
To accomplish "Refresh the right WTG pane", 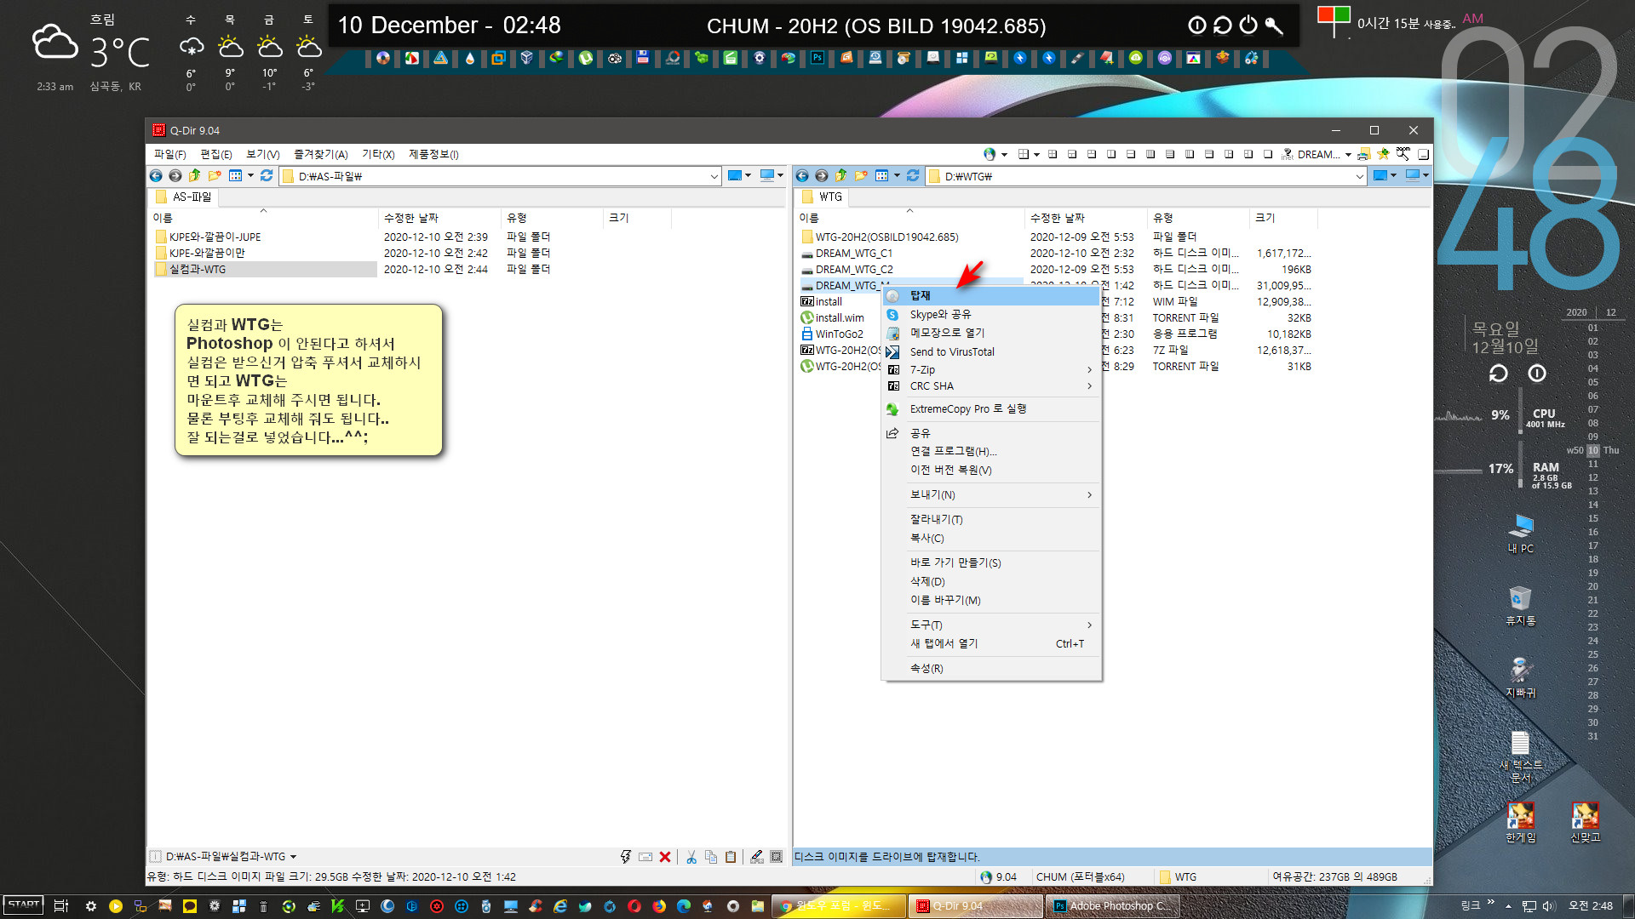I will click(x=913, y=176).
